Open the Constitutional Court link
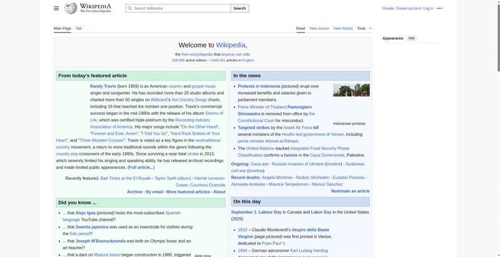This screenshot has height=257, width=500. (x=256, y=120)
